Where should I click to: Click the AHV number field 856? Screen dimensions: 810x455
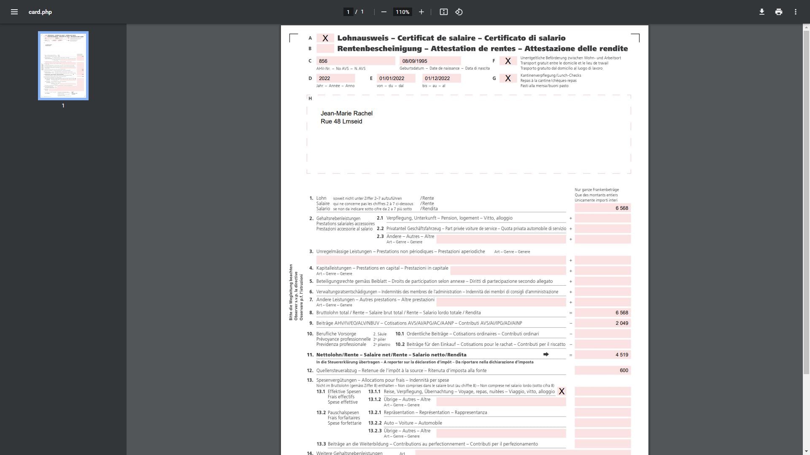pos(355,61)
